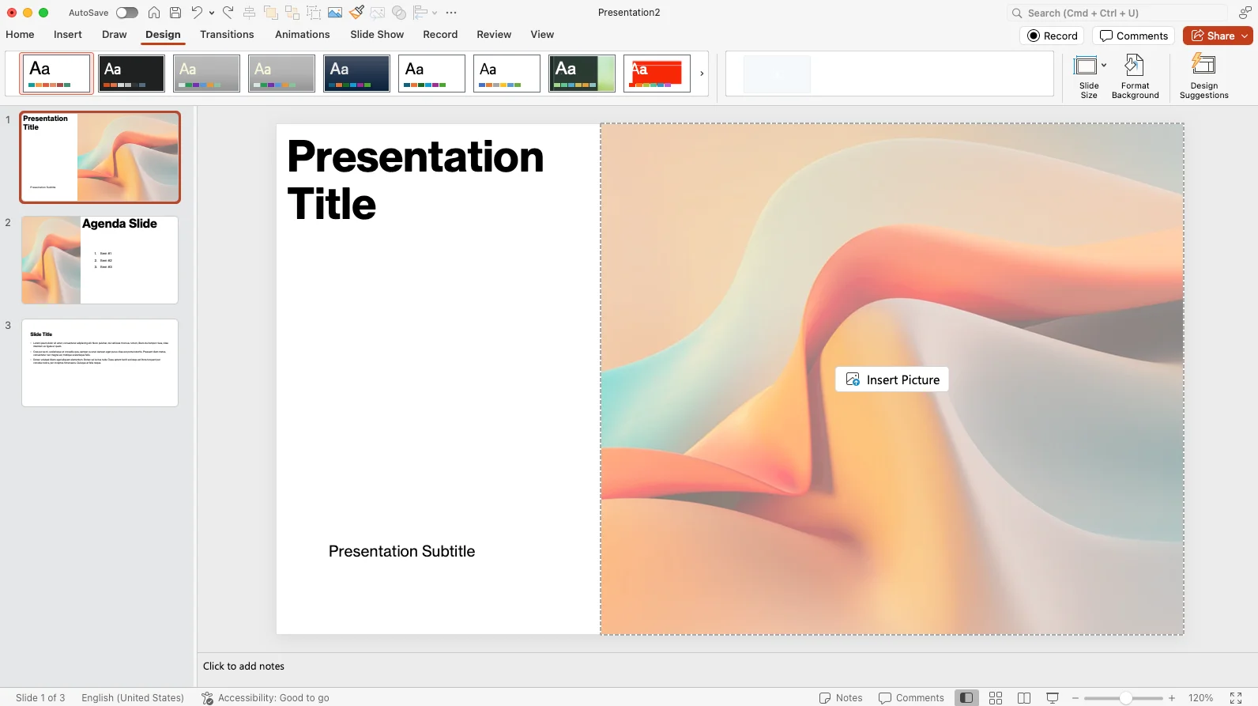Switch to the Transitions tab

click(x=227, y=35)
